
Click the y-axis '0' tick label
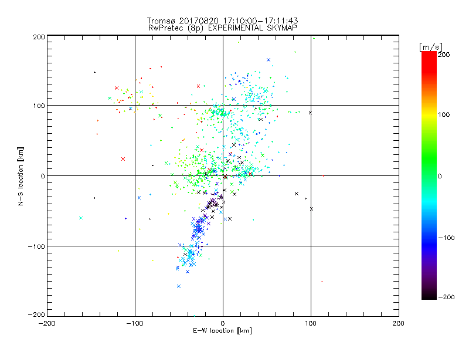(43, 176)
